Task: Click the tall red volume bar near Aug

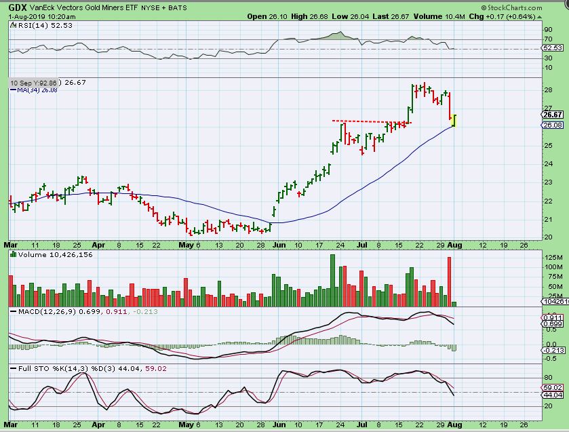Action: (x=449, y=281)
